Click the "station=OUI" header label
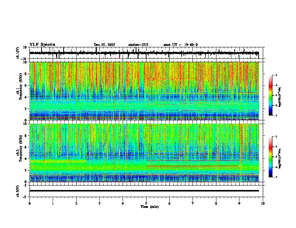The image size is (296, 228). point(138,45)
